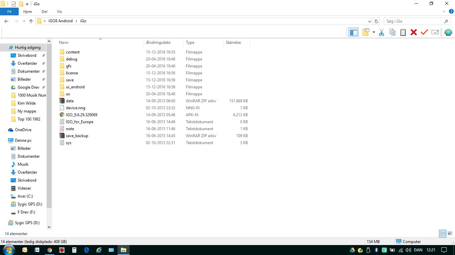
Task: Open Internet Explorer from the taskbar
Action: coord(99,250)
